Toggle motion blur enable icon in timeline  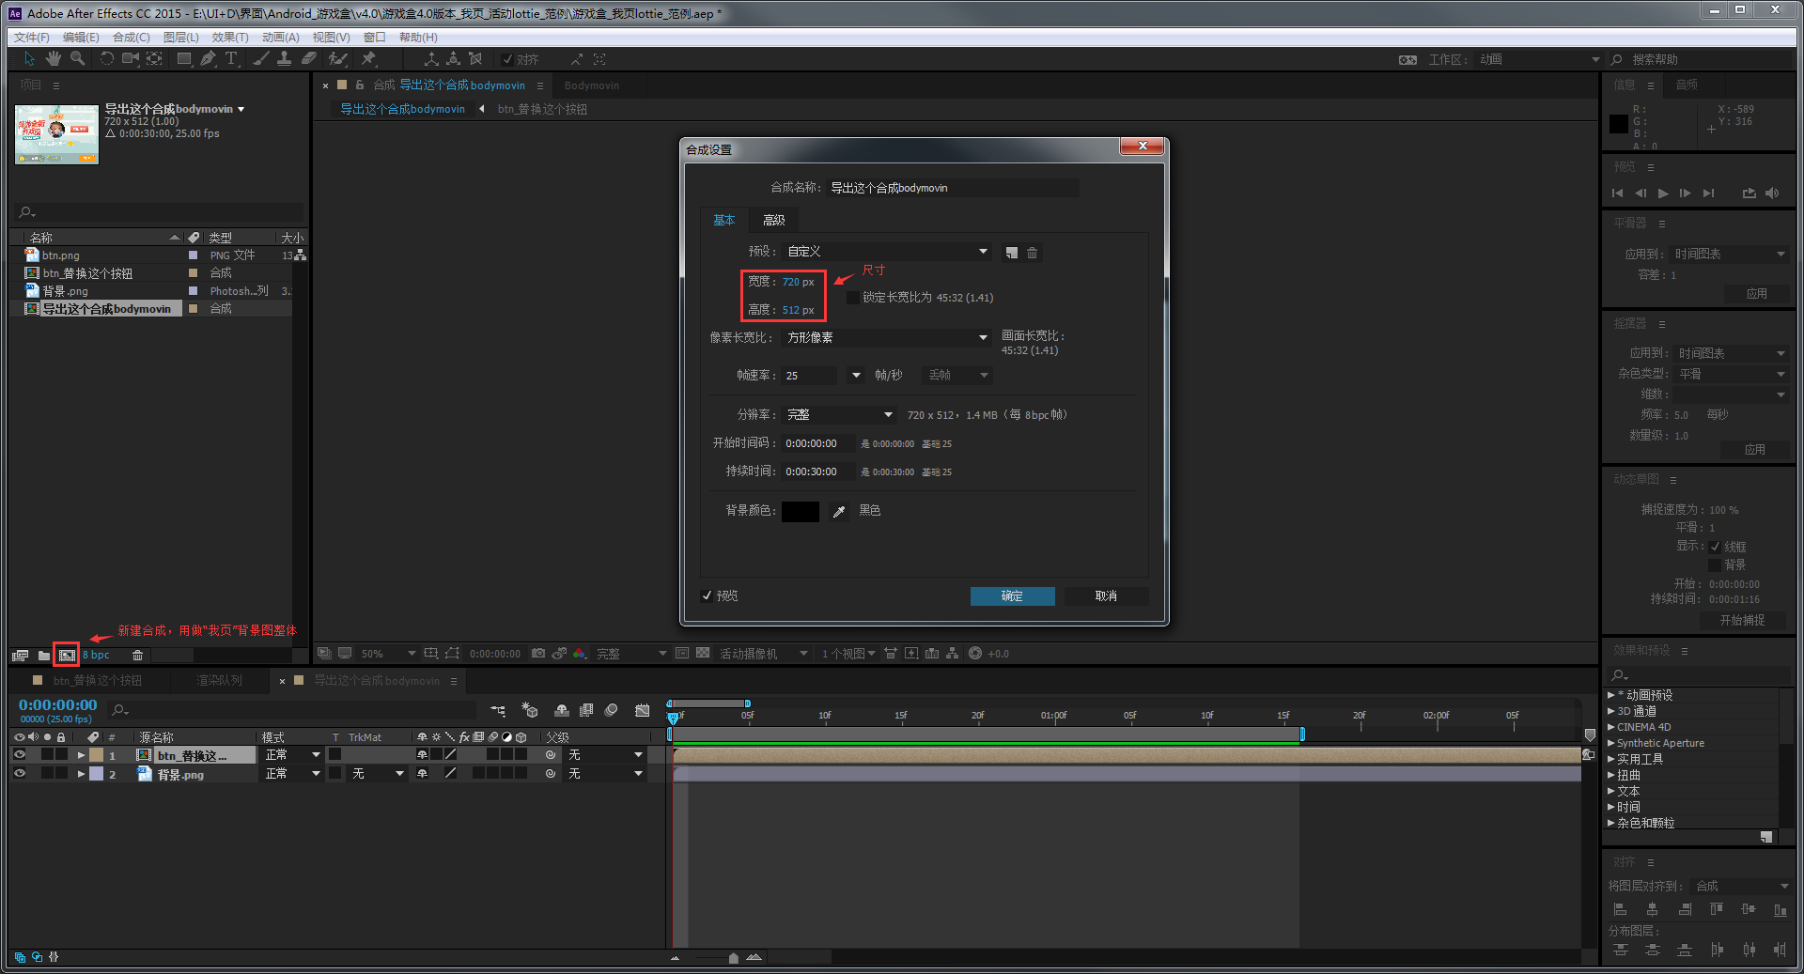click(611, 711)
